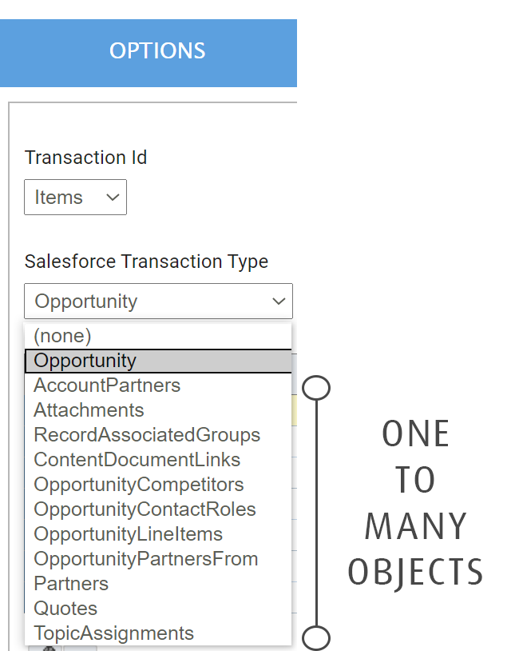This screenshot has height=651, width=519.
Task: Choose Opportunity in the list
Action: pyautogui.click(x=85, y=361)
